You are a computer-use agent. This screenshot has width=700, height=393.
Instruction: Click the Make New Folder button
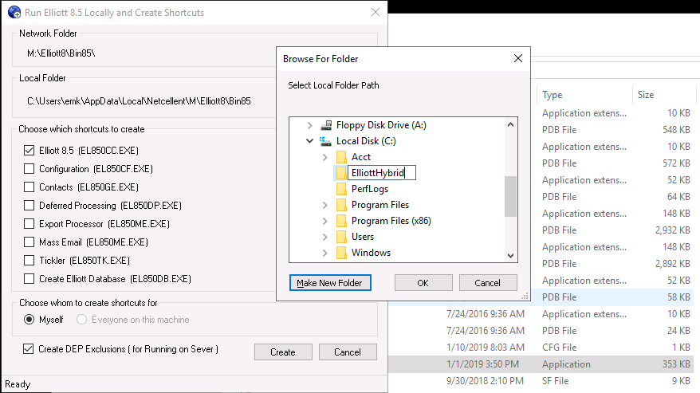point(330,283)
